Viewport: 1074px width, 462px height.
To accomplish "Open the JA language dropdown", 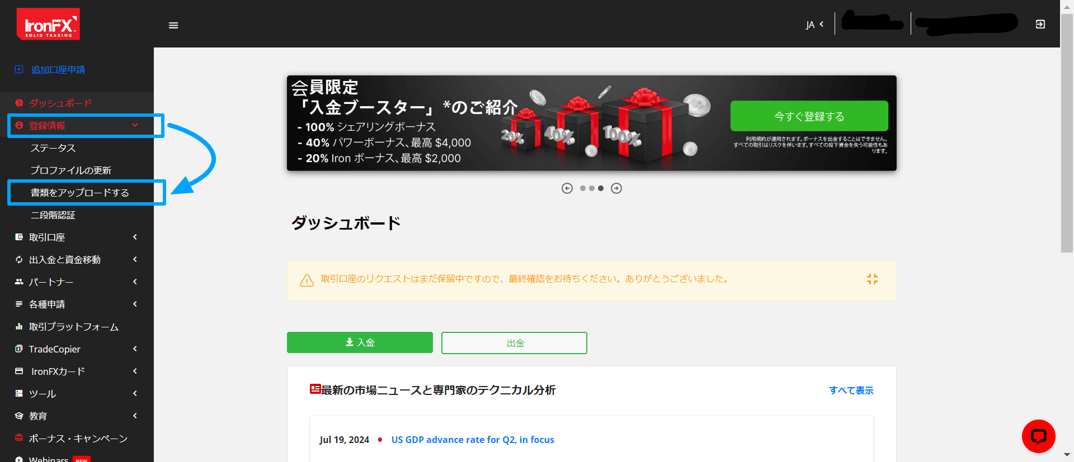I will click(814, 25).
